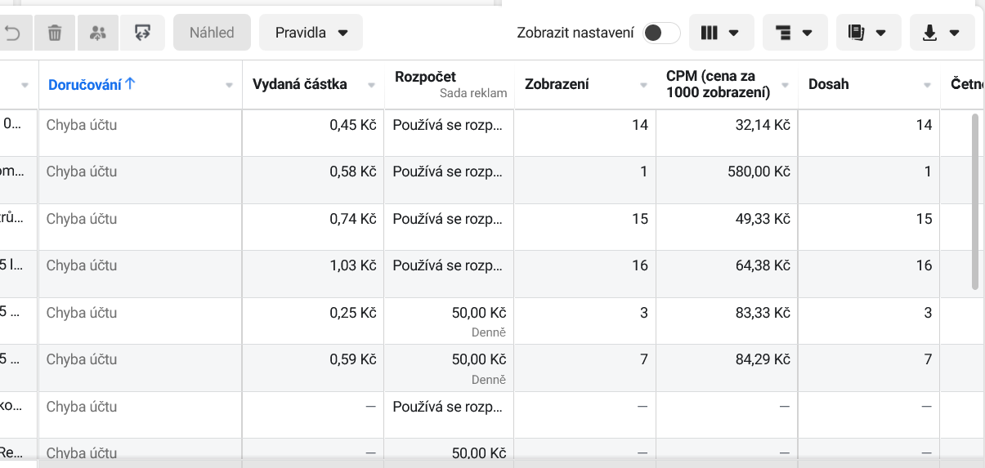Click the first Chyba účtu status
This screenshot has width=985, height=468.
pyautogui.click(x=82, y=125)
